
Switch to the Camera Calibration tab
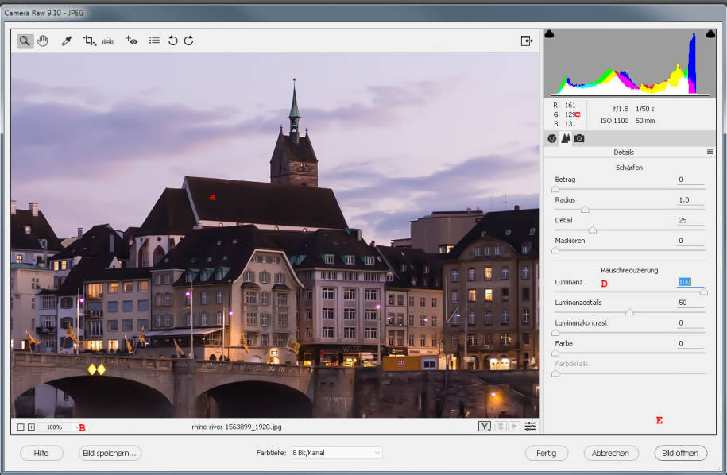pyautogui.click(x=579, y=138)
